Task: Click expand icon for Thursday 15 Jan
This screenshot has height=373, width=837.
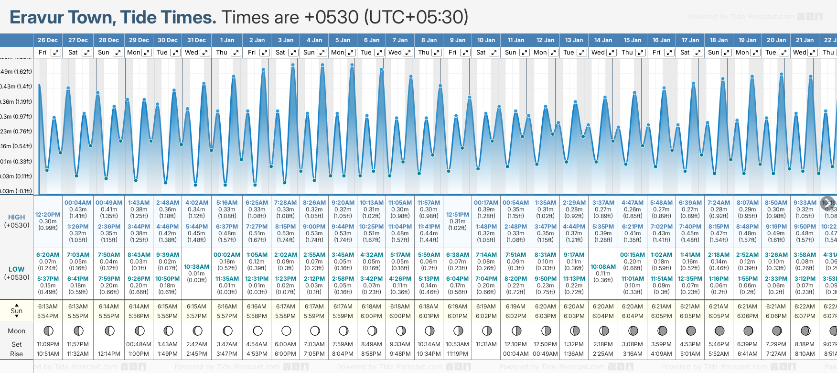Action: (641, 53)
